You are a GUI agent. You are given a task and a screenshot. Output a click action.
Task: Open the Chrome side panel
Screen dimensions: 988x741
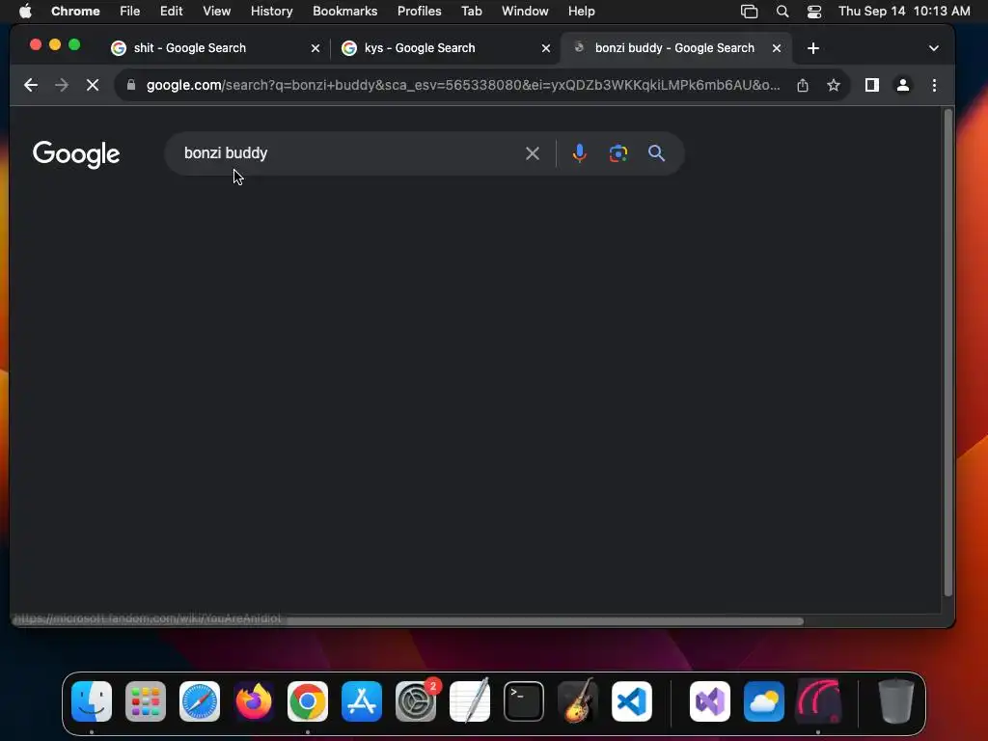pyautogui.click(x=871, y=85)
